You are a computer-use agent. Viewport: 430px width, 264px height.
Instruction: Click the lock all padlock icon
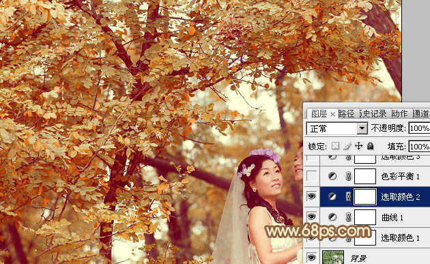[371, 146]
